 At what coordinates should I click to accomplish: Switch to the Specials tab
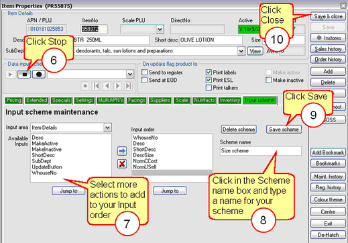(x=61, y=100)
